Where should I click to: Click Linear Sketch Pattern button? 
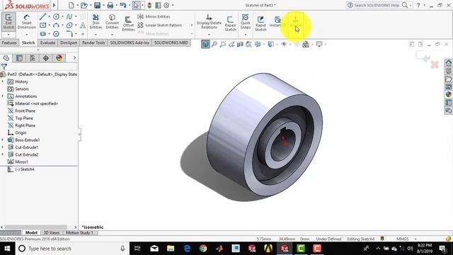point(160,25)
